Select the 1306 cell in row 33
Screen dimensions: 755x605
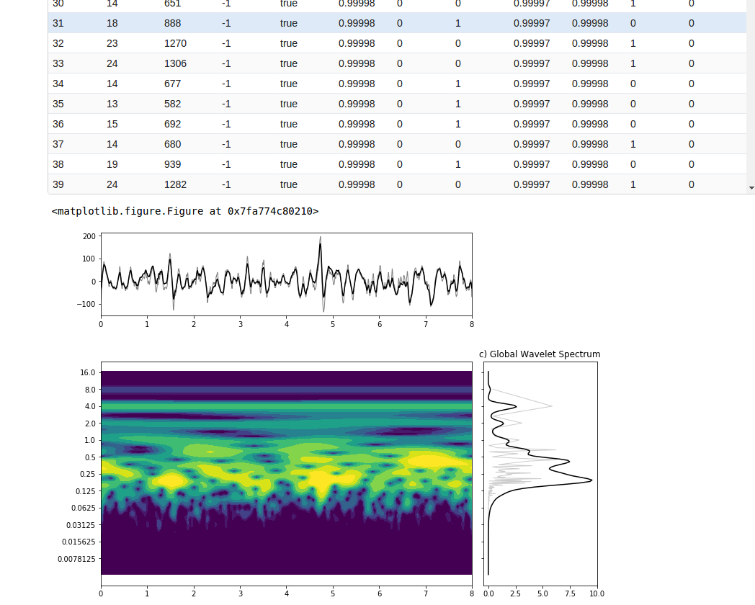point(175,63)
